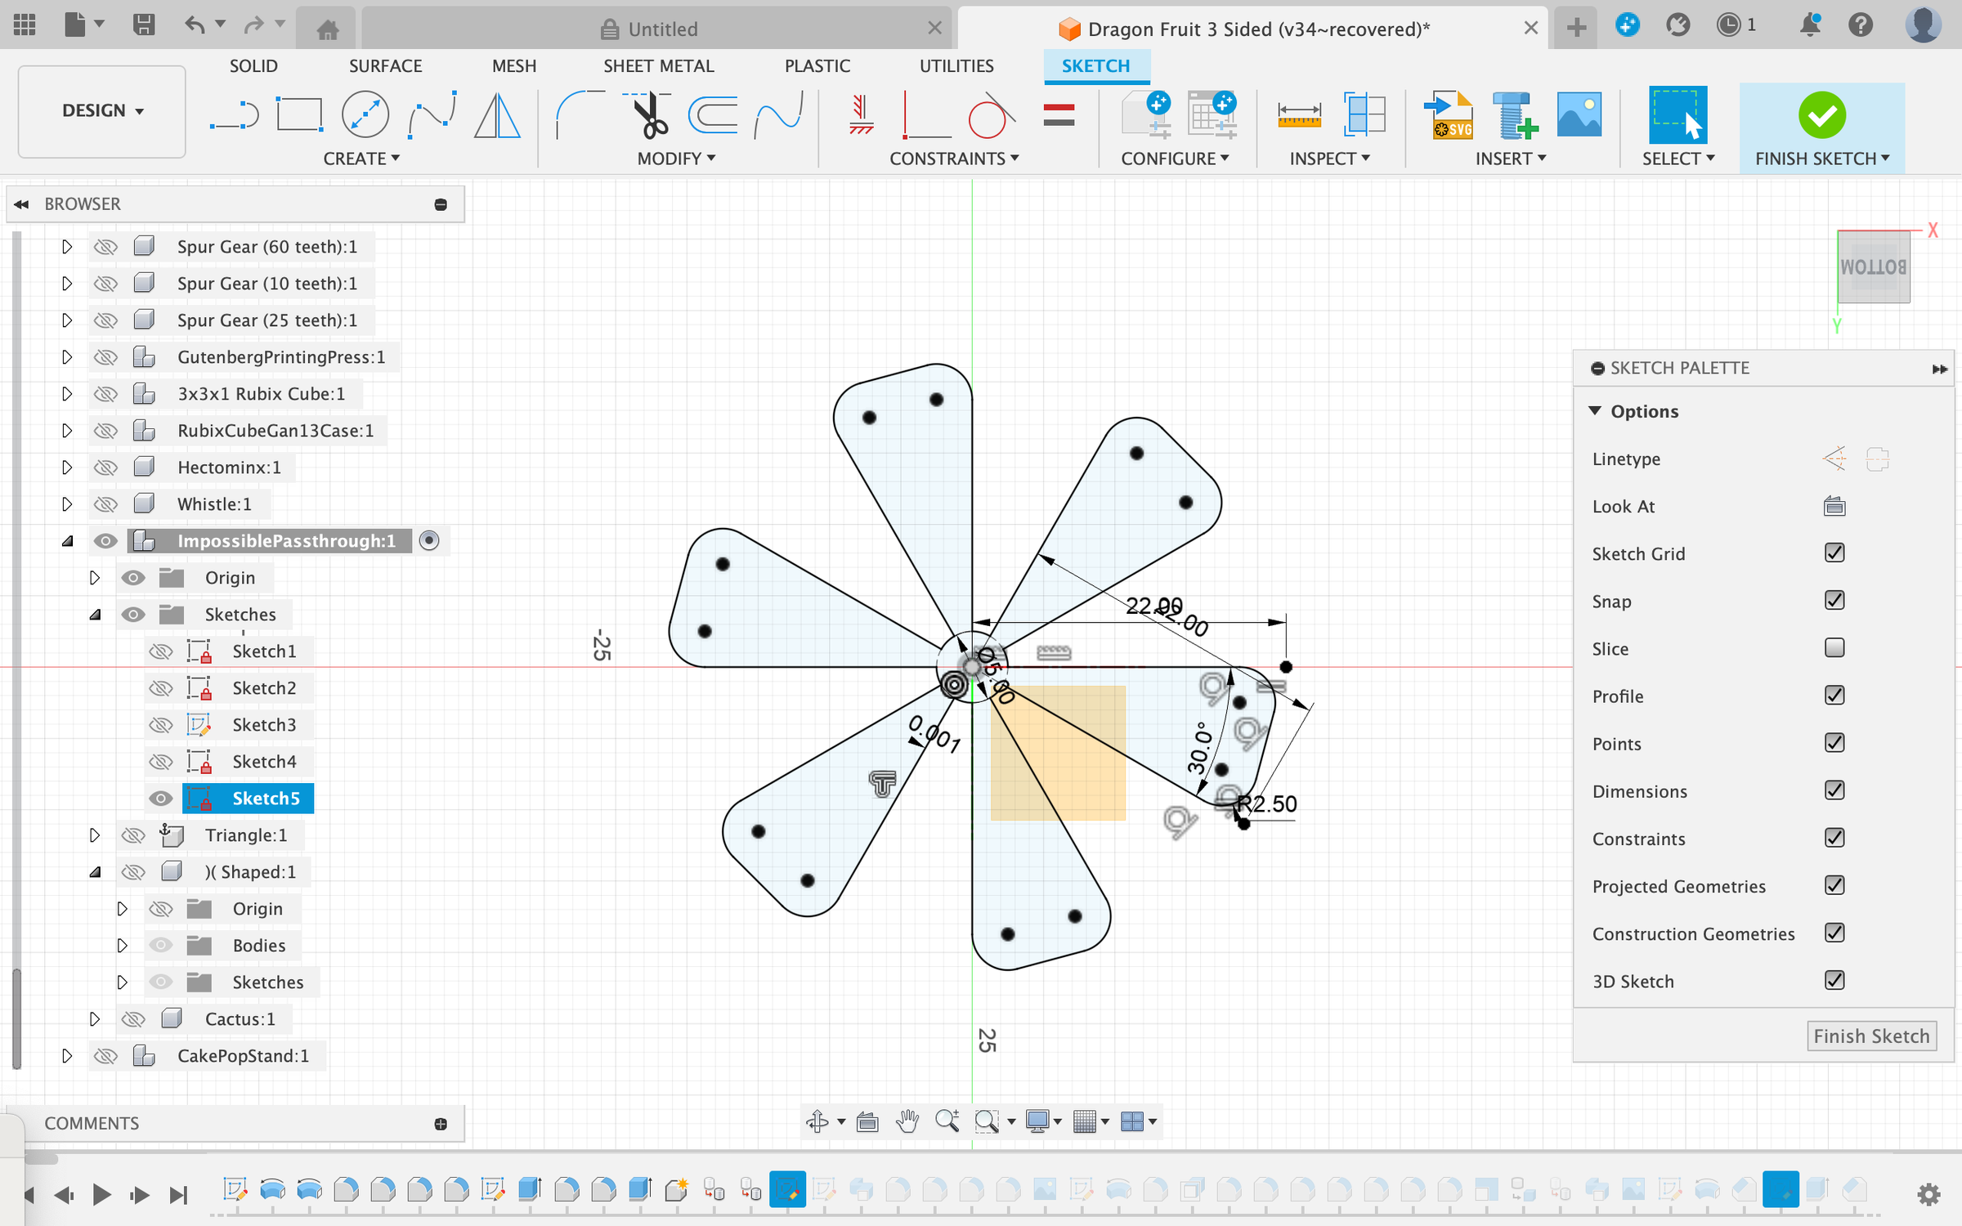
Task: Open the DESIGN workspace dropdown
Action: pos(102,111)
